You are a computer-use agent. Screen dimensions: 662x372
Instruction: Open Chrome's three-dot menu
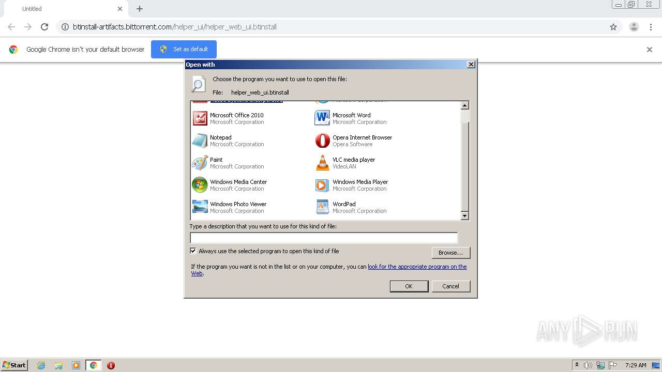(x=651, y=27)
